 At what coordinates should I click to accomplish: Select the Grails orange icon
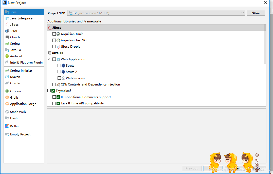[7, 98]
